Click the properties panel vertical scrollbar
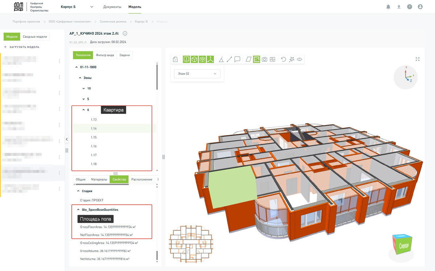The image size is (435, 271). [x=157, y=255]
